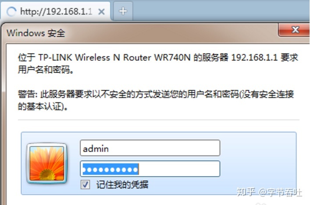
Task: Click empty tab strip beside new tab button
Action: [221, 11]
